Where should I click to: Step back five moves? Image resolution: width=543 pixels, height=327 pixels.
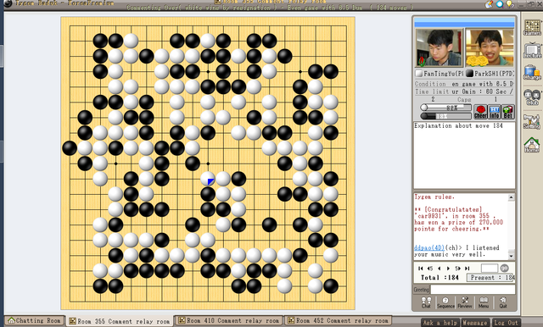tap(430, 269)
